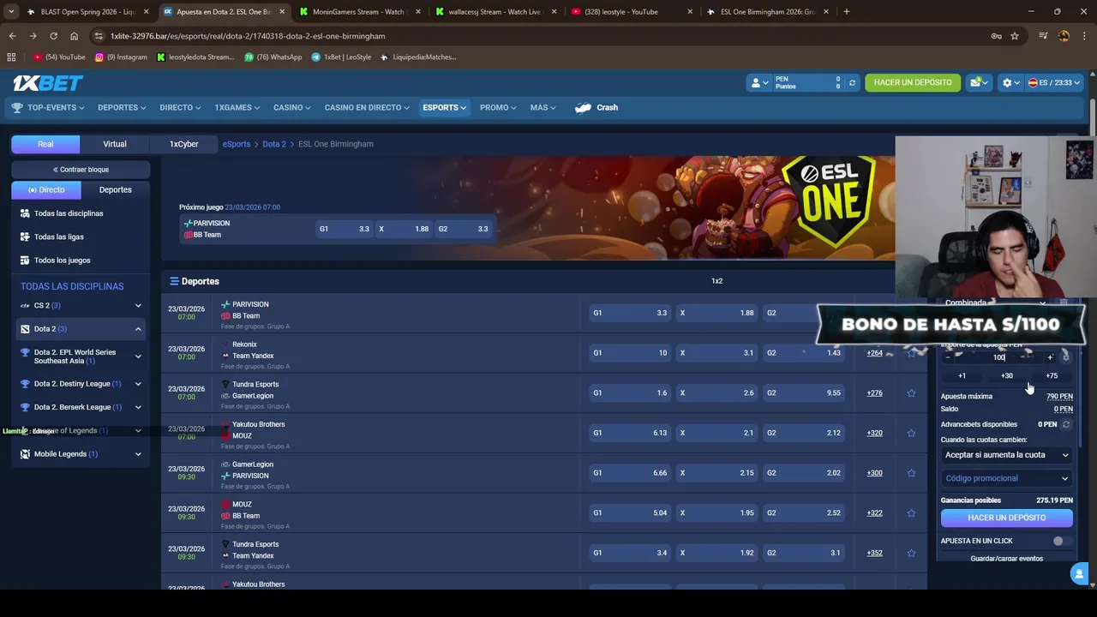1097x617 pixels.
Task: Decrease bet amount with minus stepper
Action: click(948, 357)
